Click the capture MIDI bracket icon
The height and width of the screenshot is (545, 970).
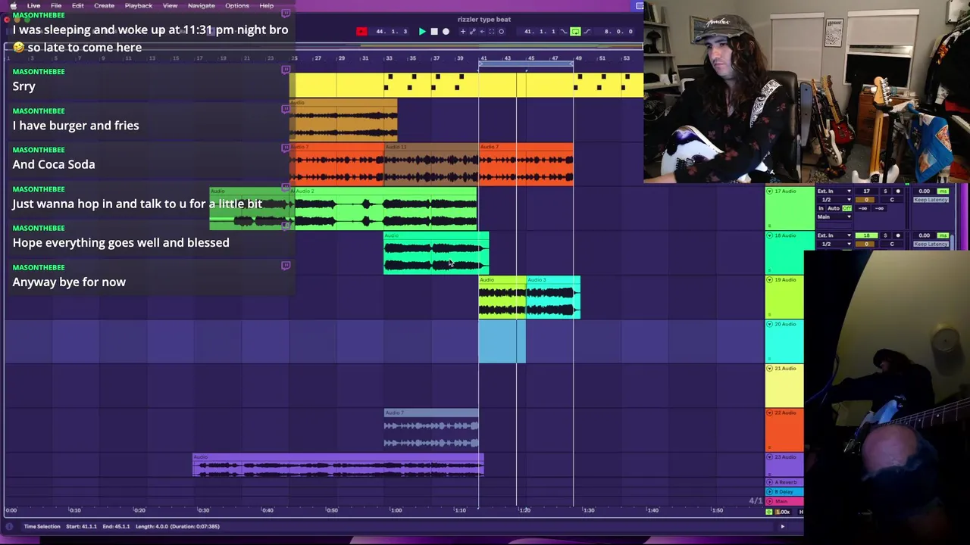point(492,31)
